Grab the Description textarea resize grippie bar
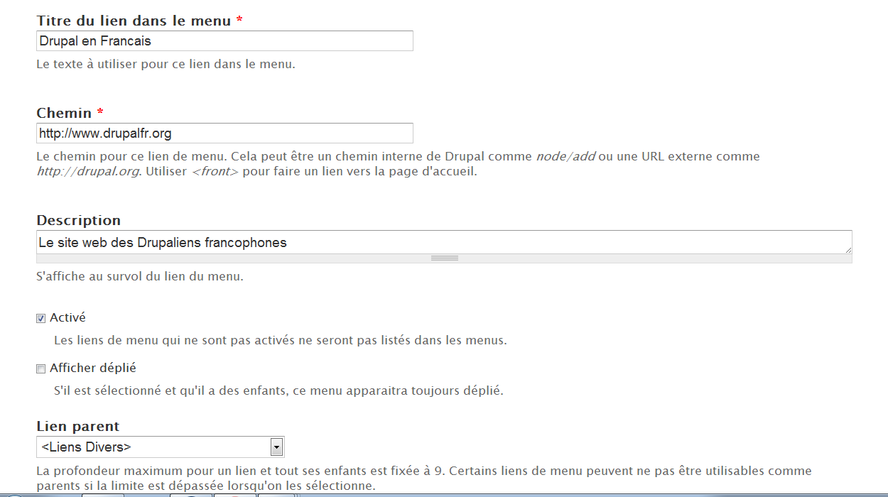888x497 pixels. point(444,258)
